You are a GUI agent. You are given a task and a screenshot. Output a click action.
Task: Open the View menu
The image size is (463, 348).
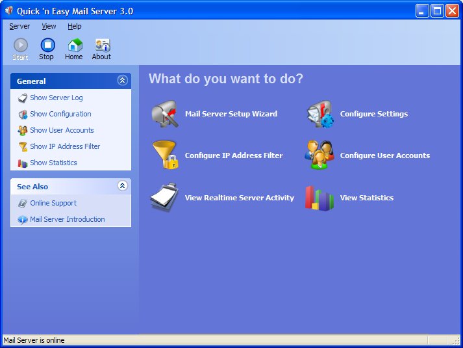(49, 26)
